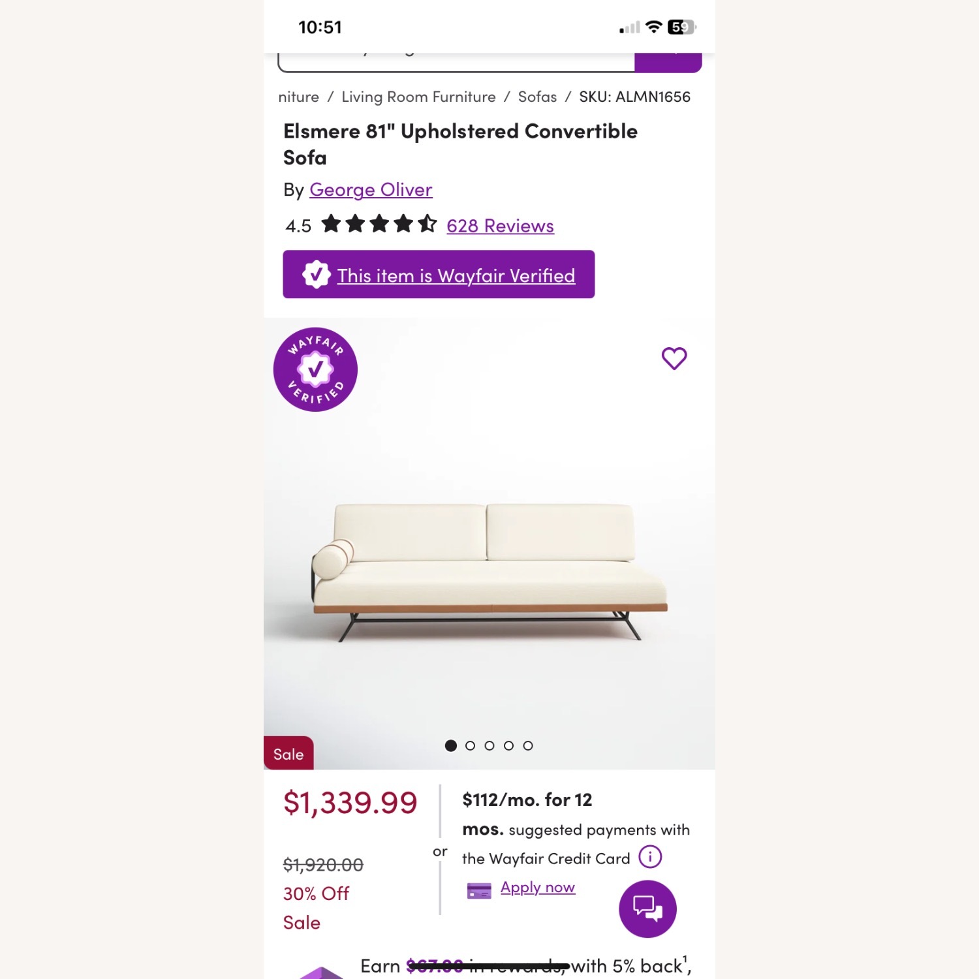The image size is (979, 979).
Task: Open live chat via the chat bubble icon
Action: pyautogui.click(x=647, y=909)
